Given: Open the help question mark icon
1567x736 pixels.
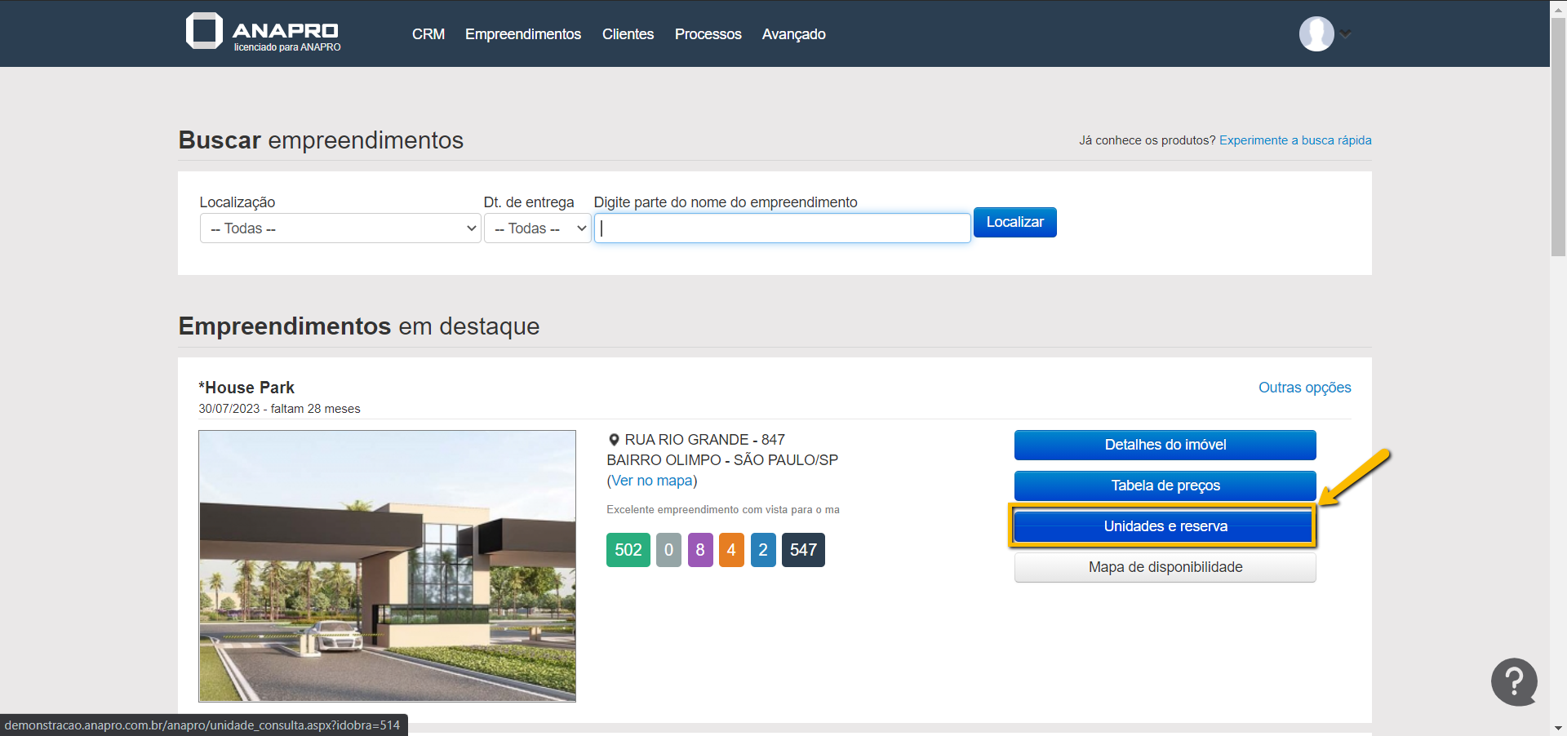Looking at the screenshot, I should tap(1513, 681).
